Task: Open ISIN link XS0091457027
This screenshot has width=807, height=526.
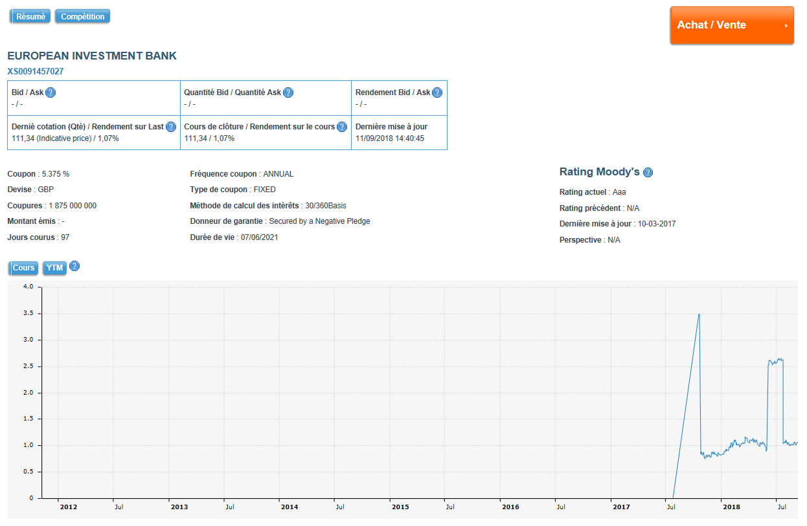Action: [36, 72]
